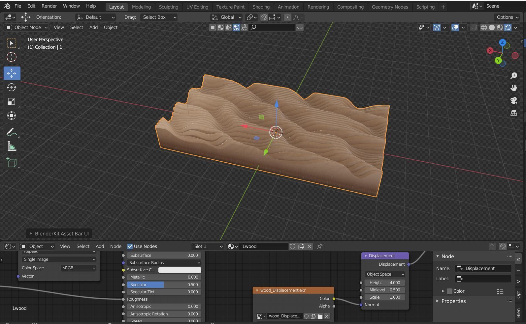Click the Subsurface Color white swatch
The image size is (526, 324).
[x=180, y=270]
